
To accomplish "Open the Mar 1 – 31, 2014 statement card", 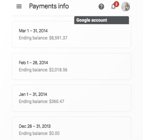I will pyautogui.click(x=72, y=35).
